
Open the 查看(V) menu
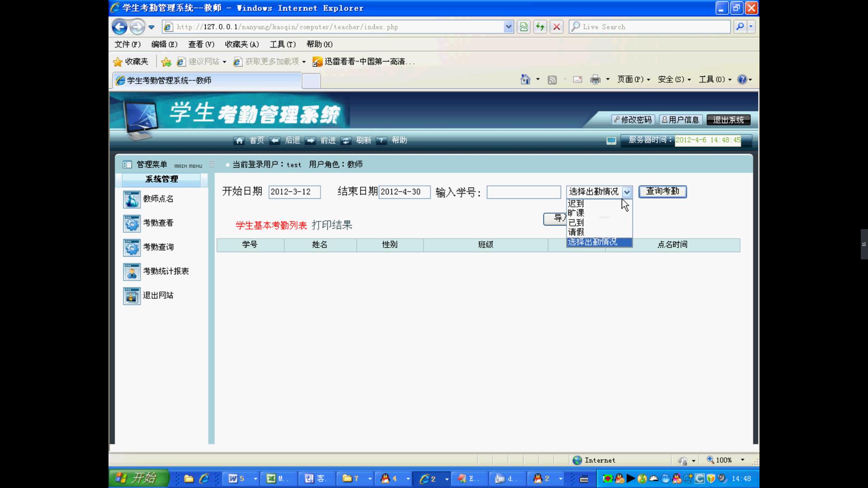201,44
